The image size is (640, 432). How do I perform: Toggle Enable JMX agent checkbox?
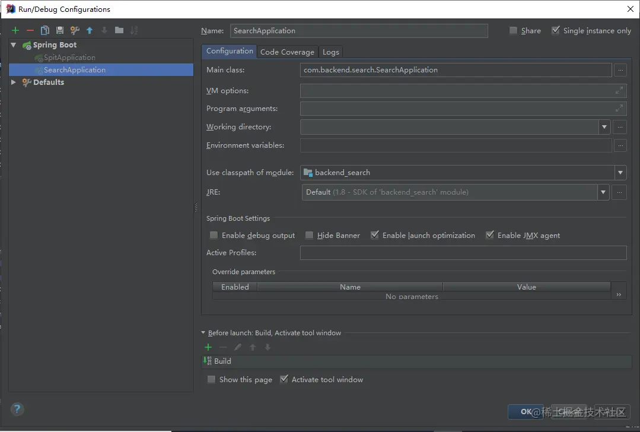(x=490, y=235)
